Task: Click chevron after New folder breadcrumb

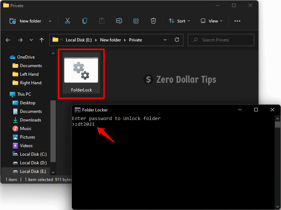Action: point(125,40)
